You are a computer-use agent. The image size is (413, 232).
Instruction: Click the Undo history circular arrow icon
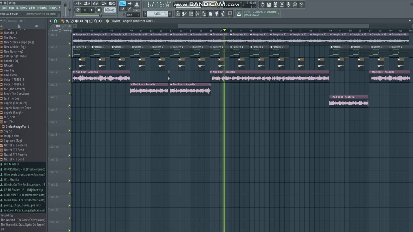(x=262, y=5)
